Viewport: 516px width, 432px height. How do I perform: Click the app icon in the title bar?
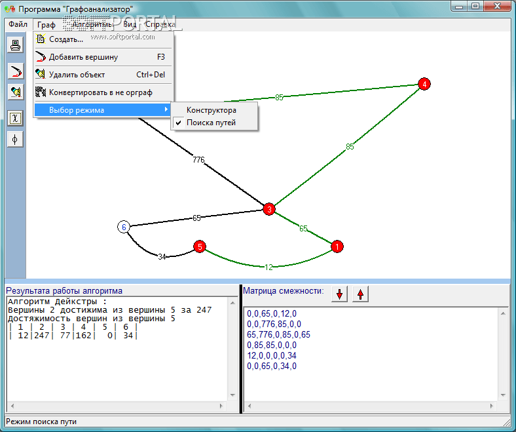click(10, 9)
